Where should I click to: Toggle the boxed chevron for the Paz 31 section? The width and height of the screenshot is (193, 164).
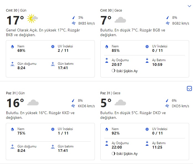189,88
